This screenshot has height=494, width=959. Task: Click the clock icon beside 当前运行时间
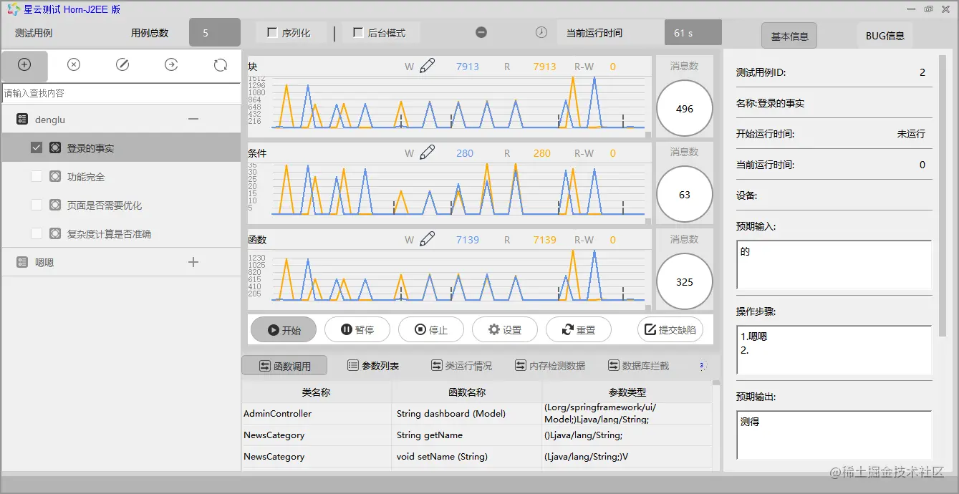pyautogui.click(x=541, y=32)
